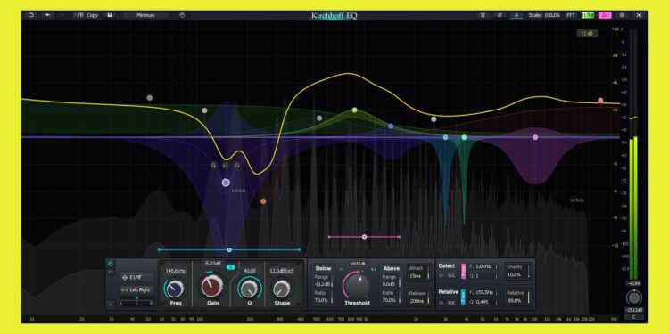Click the Above Range 9.0dB value
Image resolution: width=669 pixels, height=334 pixels.
(389, 284)
